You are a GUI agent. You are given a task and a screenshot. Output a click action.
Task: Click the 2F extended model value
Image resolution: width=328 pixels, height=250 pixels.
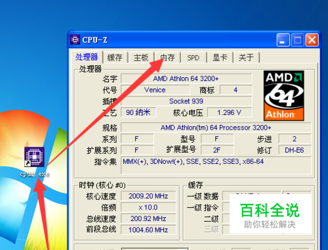tap(217, 150)
